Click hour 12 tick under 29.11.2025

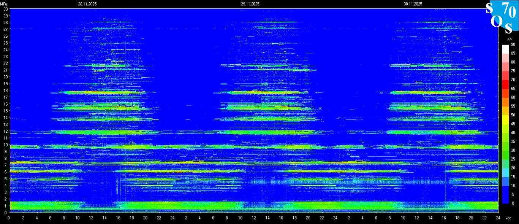click(x=254, y=218)
